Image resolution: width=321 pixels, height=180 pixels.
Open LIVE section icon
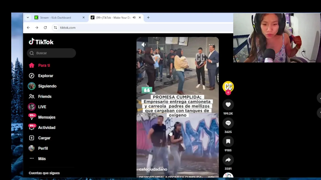(x=31, y=107)
